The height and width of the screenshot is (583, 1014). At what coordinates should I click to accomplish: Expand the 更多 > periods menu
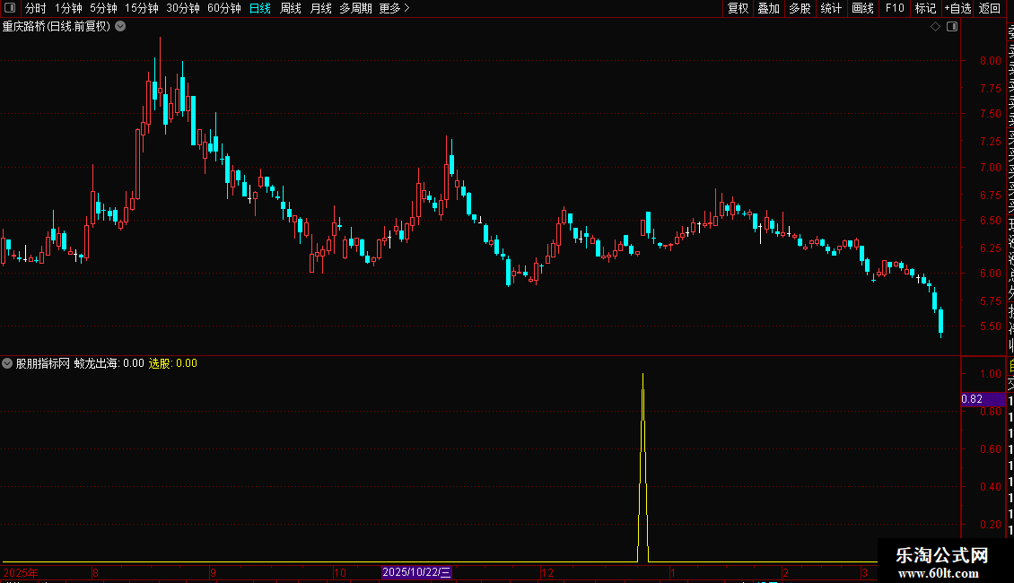coord(395,8)
